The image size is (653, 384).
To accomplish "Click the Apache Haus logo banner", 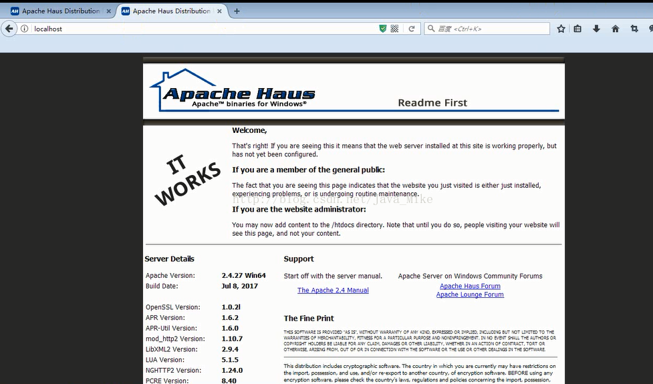I will click(x=232, y=90).
